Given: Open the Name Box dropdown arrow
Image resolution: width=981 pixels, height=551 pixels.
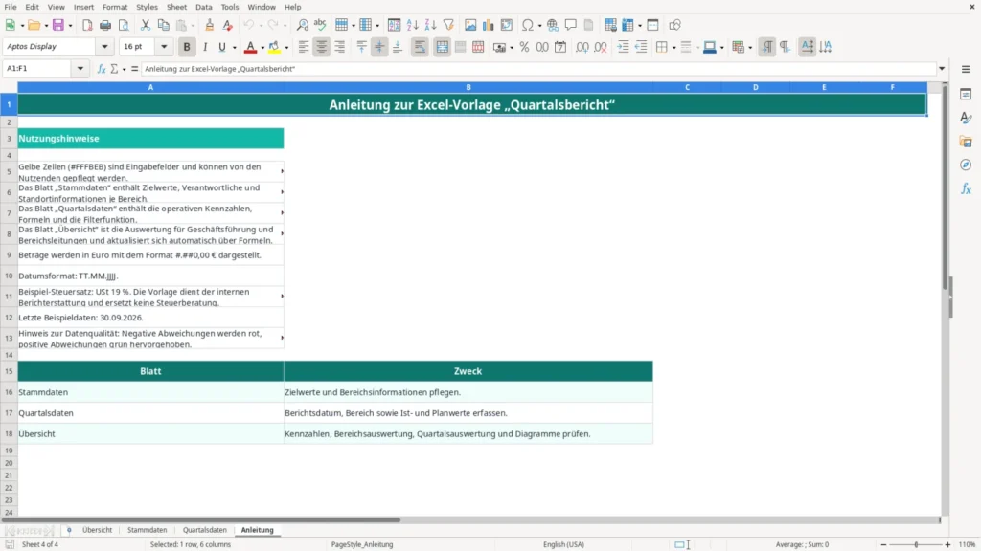Looking at the screenshot, I should [80, 69].
